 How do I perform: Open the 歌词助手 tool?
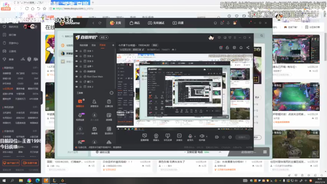(109, 130)
